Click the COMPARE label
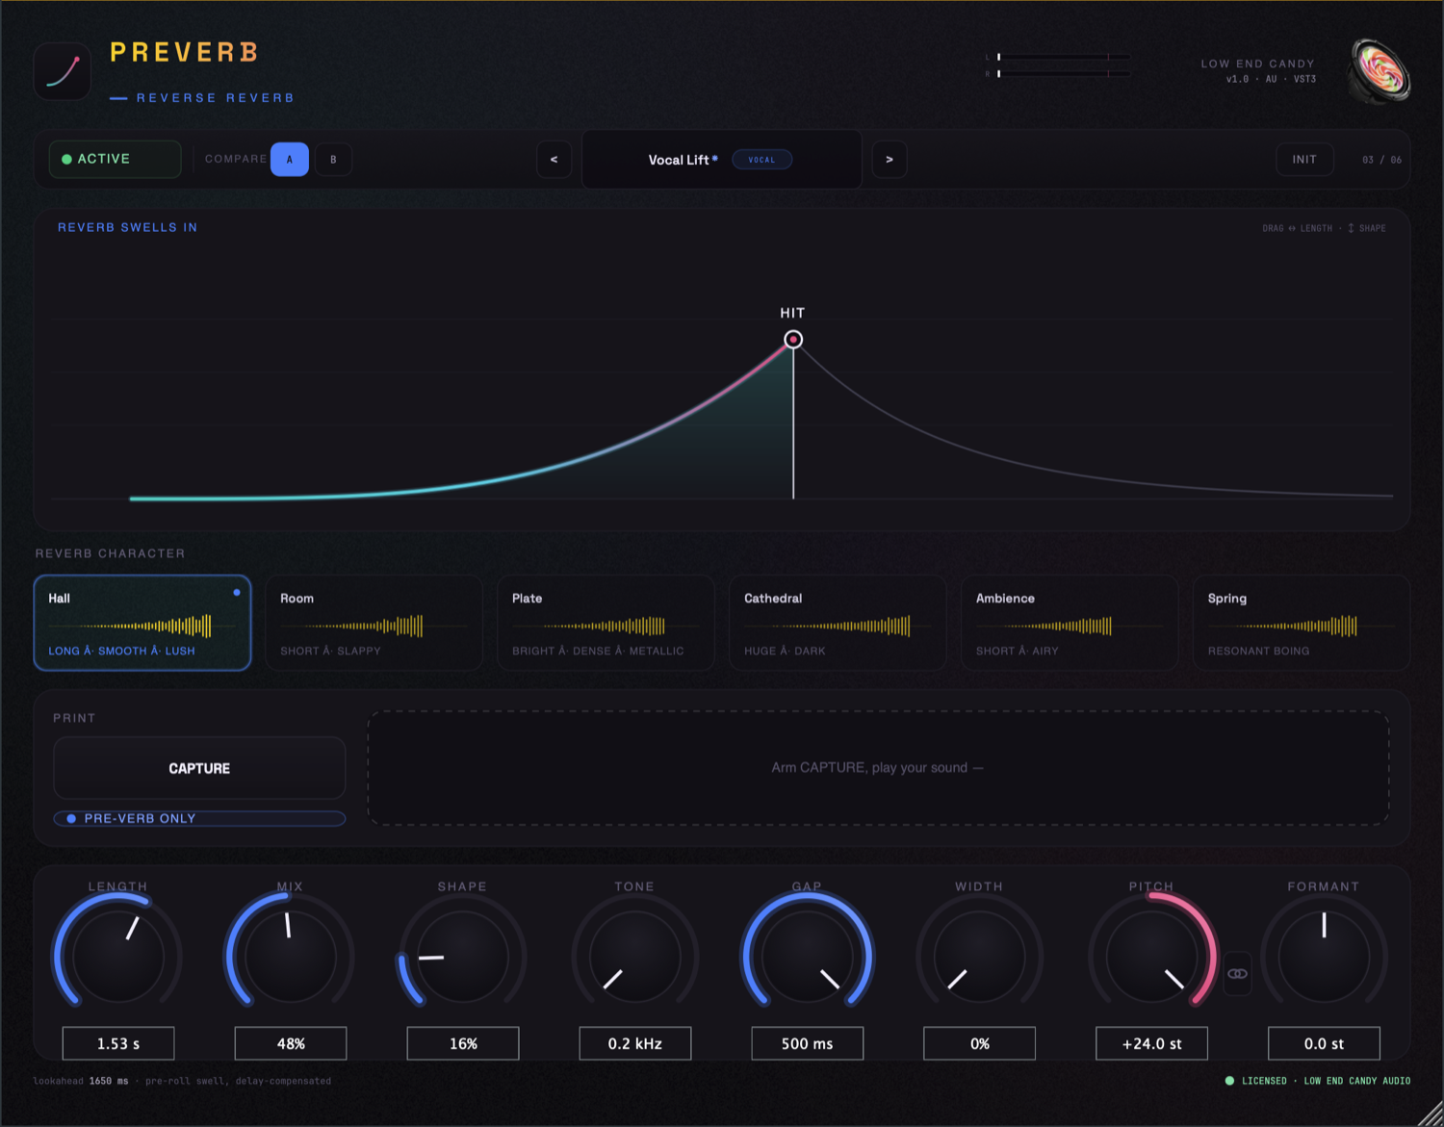This screenshot has height=1127, width=1444. pyautogui.click(x=236, y=159)
